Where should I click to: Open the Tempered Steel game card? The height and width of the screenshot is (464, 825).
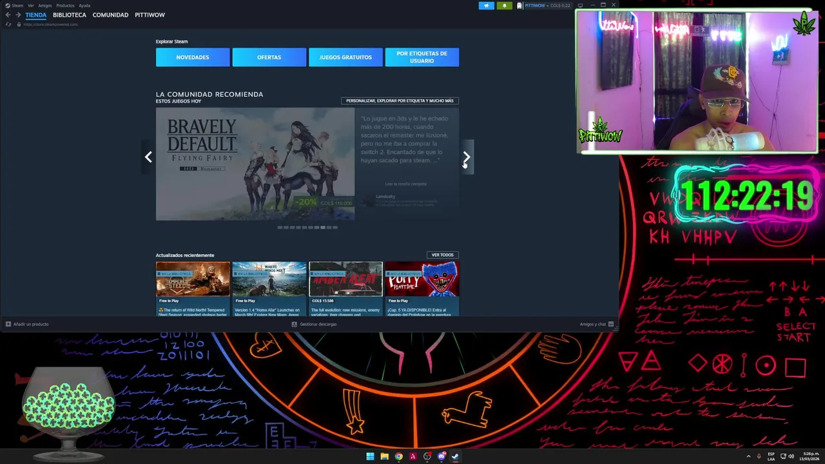coord(193,288)
